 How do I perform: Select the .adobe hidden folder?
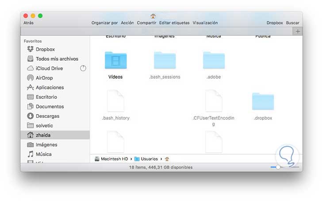214,60
